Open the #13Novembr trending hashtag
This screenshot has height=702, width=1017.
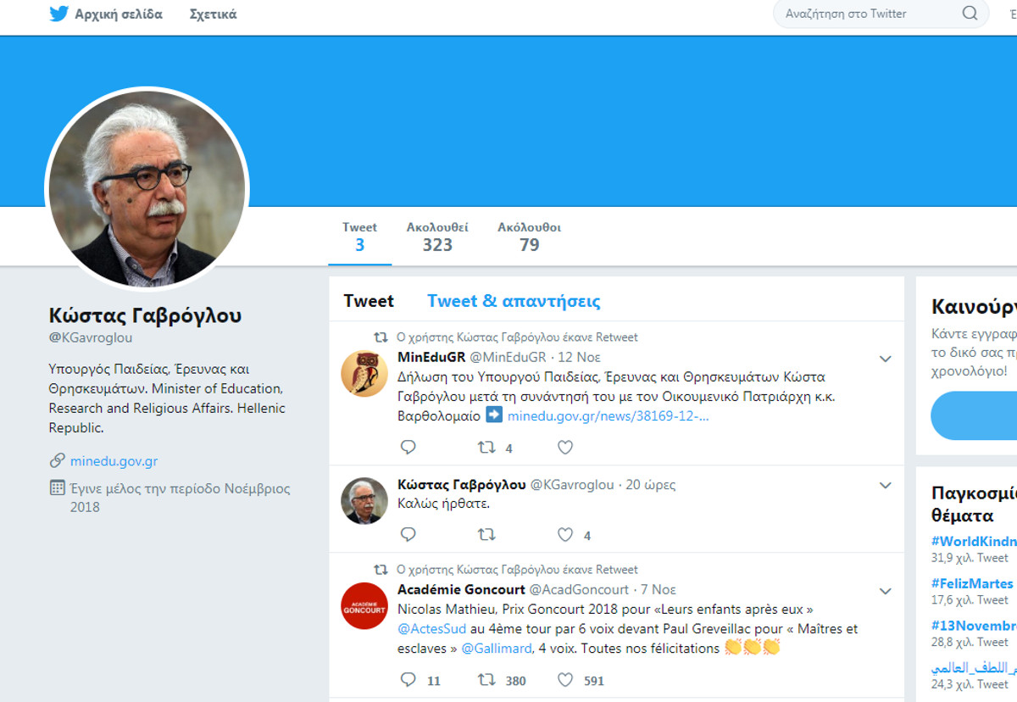click(974, 625)
